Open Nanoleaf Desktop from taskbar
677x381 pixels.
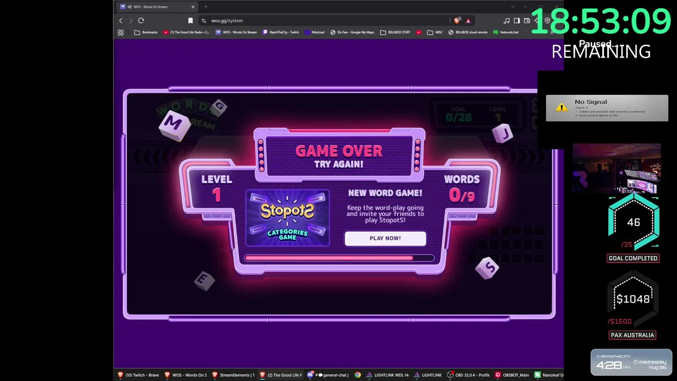(550, 375)
